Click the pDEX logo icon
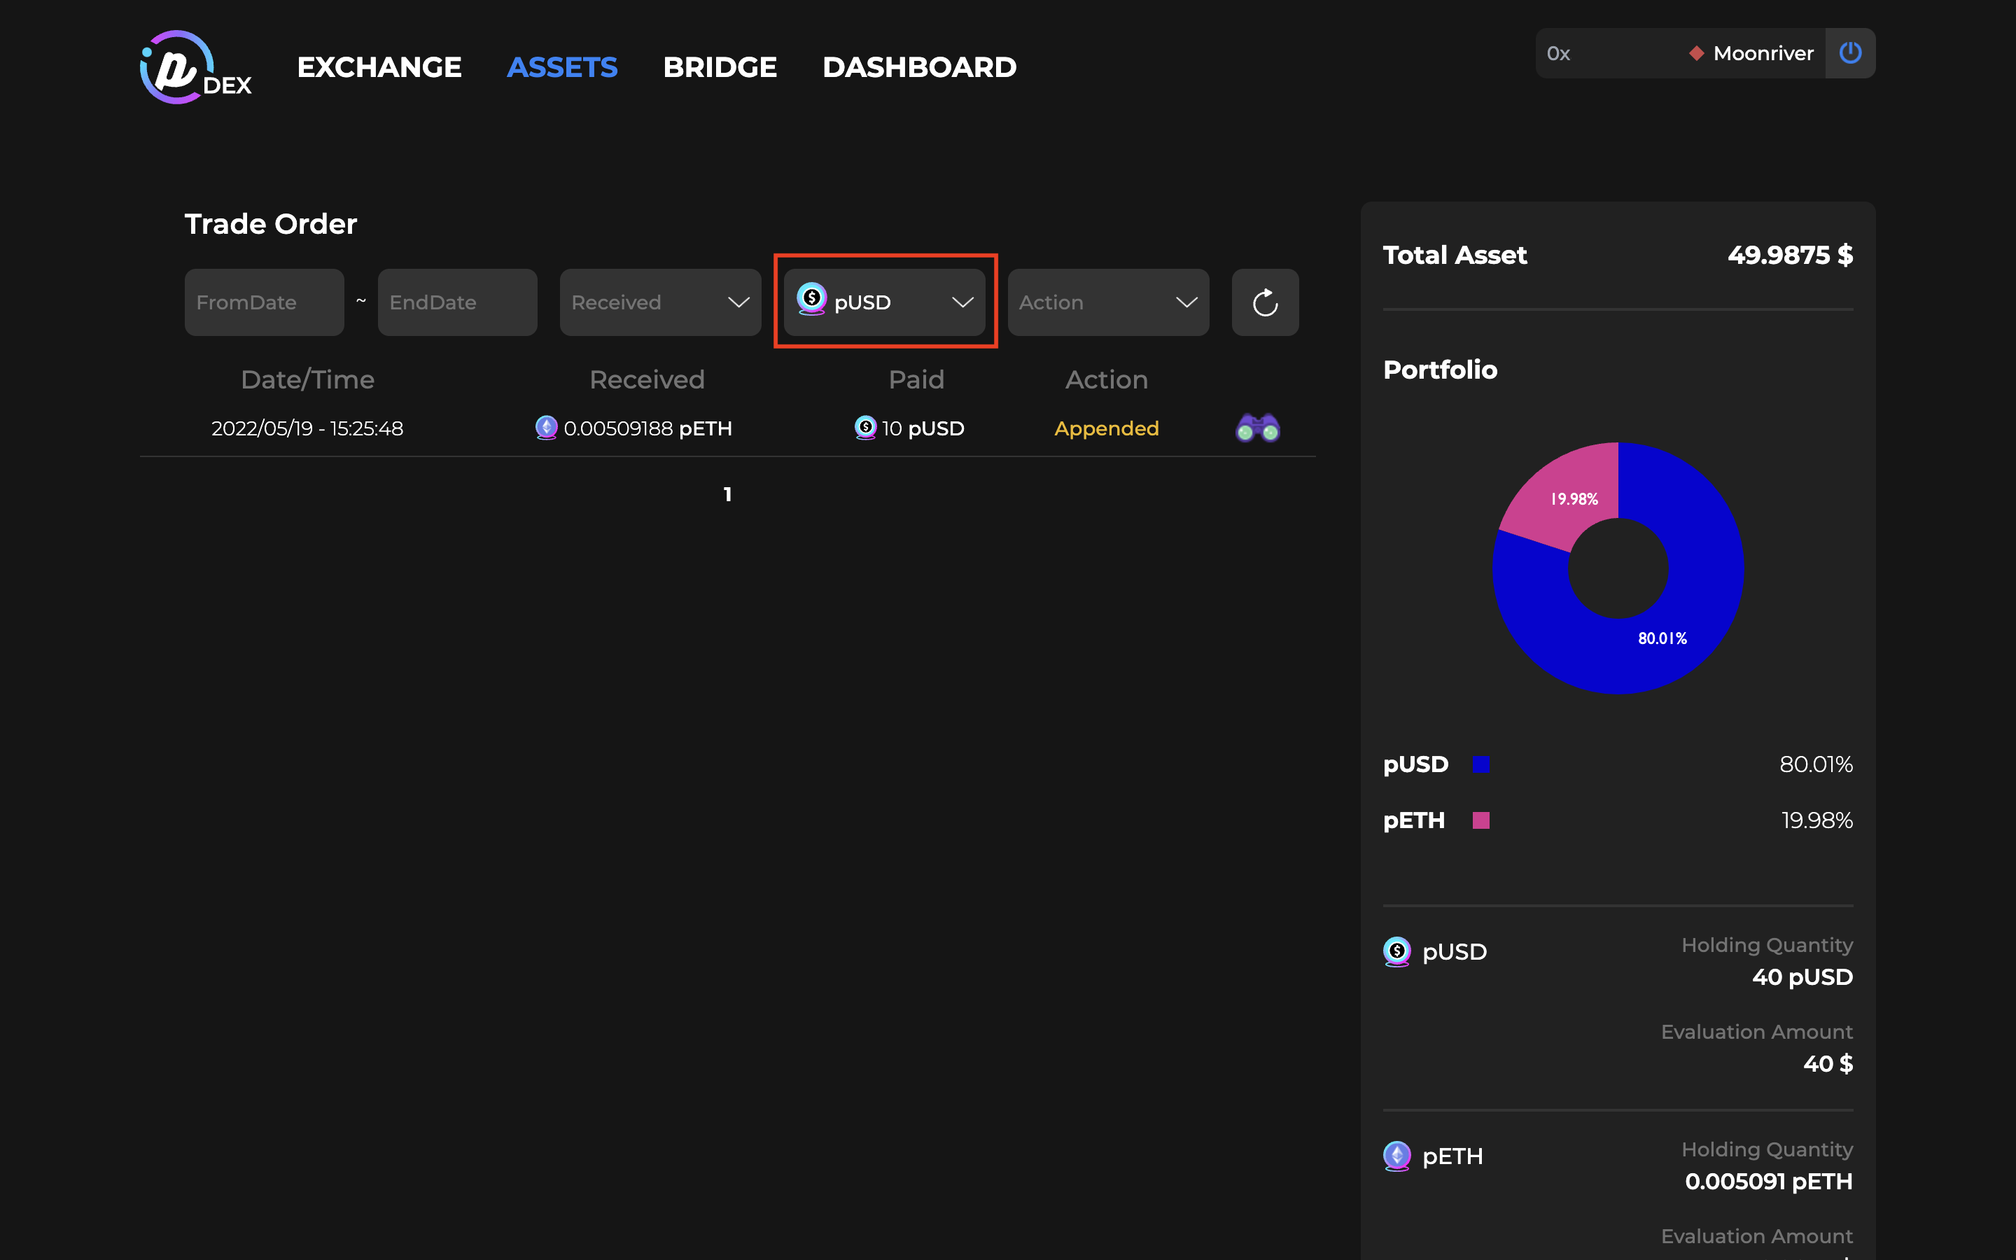 coord(195,66)
